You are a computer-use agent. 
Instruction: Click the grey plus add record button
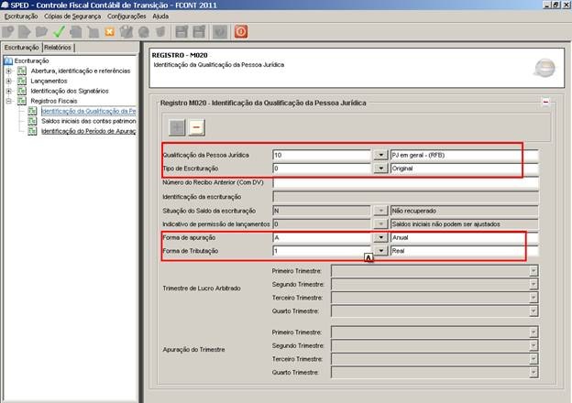point(177,127)
